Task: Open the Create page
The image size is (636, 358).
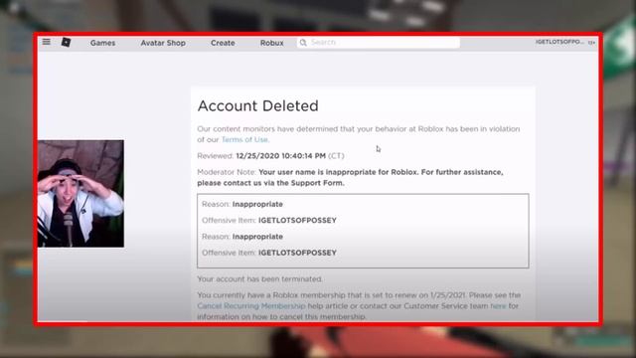Action: click(223, 43)
